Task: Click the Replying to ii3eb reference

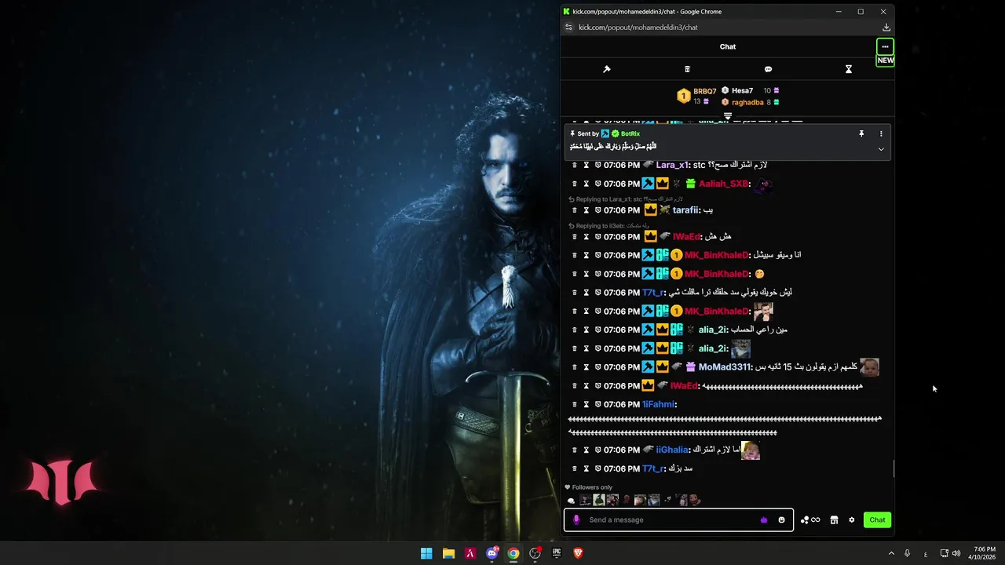Action: [608, 226]
